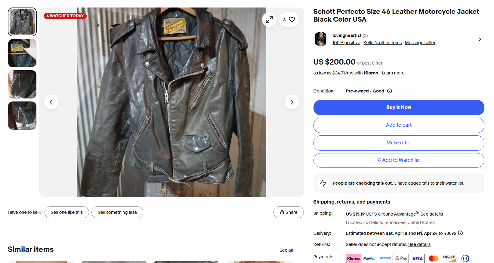
Task: Click Klarna Learn more link
Action: click(x=393, y=73)
